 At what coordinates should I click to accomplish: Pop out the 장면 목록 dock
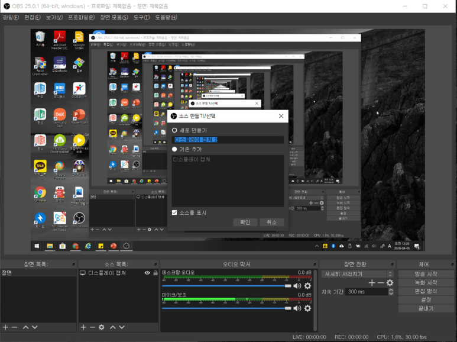click(73, 264)
